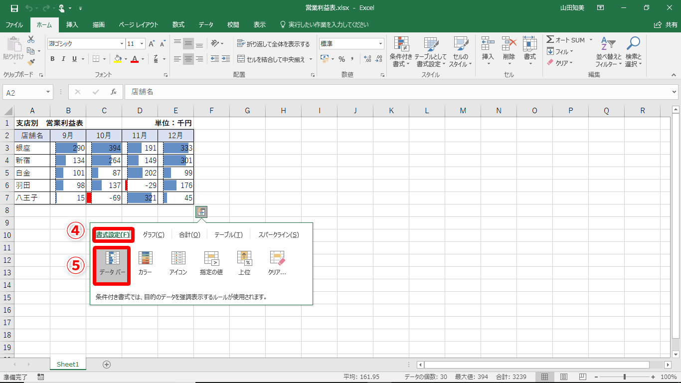This screenshot has width=681, height=383.
Task: Click the fill color bucket button
Action: 118,59
